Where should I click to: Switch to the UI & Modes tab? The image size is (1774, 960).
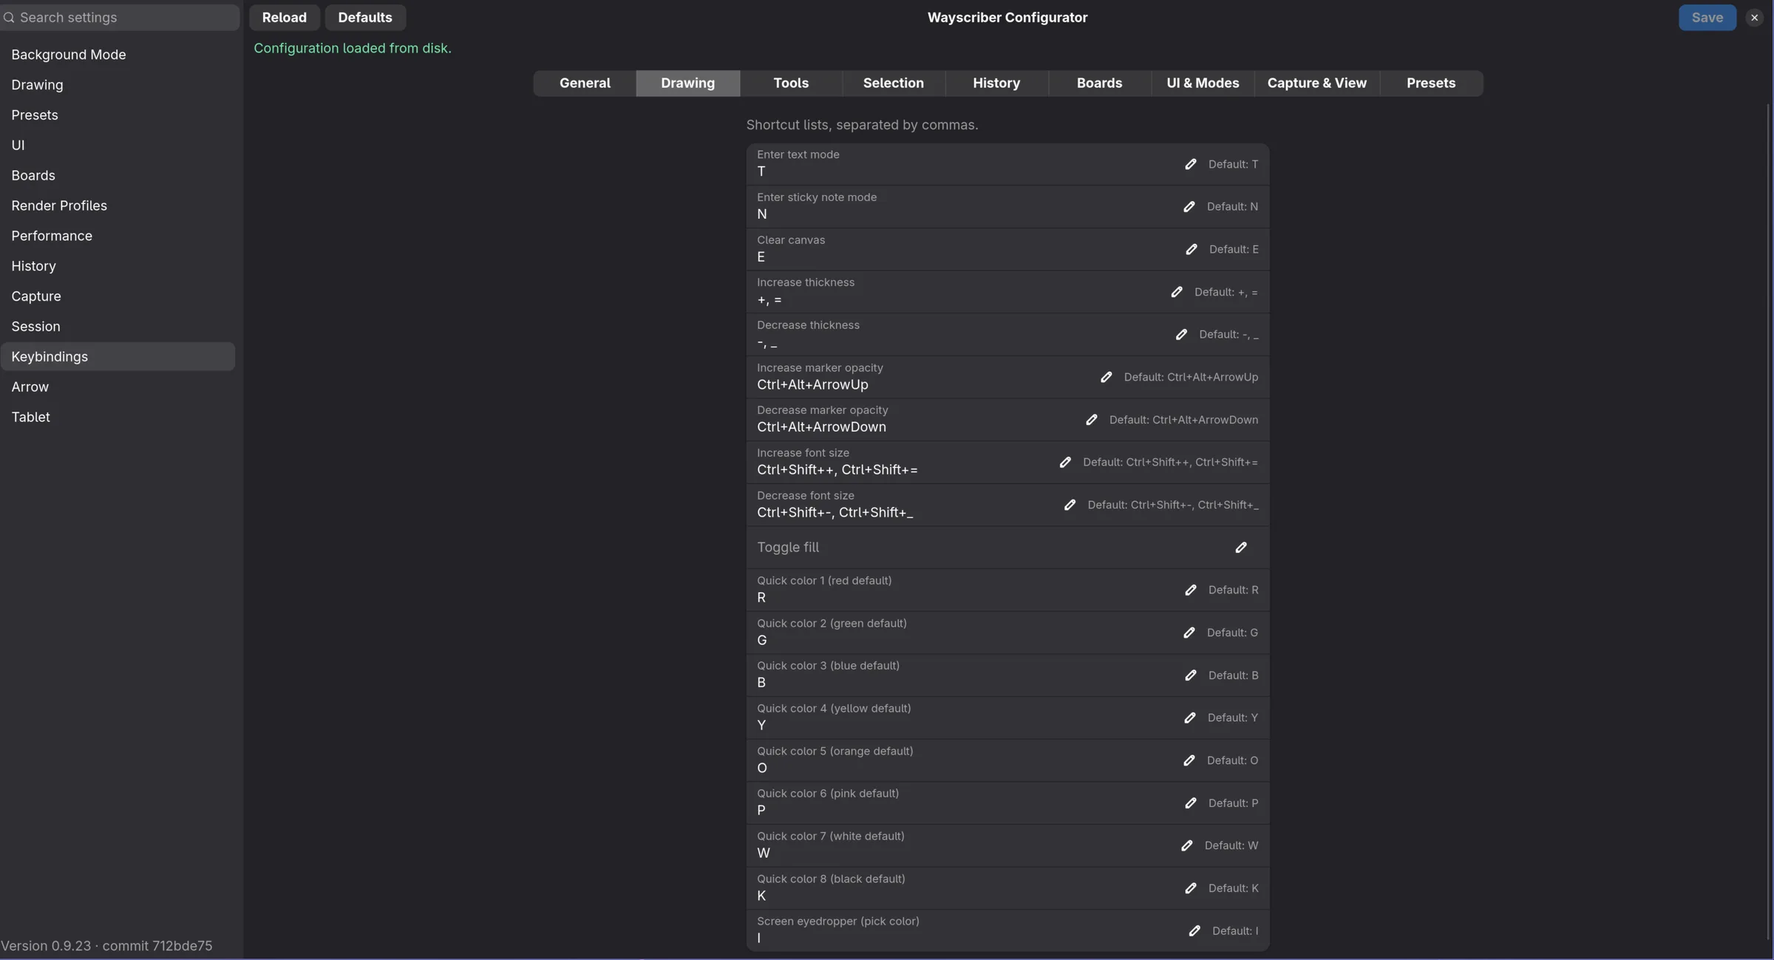click(x=1203, y=84)
